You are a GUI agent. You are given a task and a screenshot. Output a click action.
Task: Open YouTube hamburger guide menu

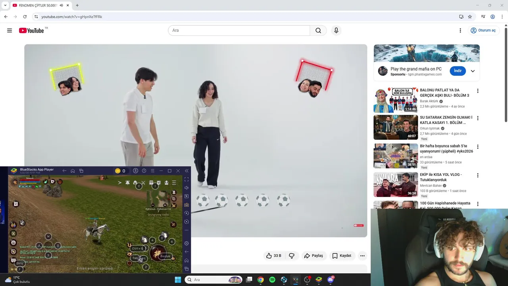coord(10,31)
